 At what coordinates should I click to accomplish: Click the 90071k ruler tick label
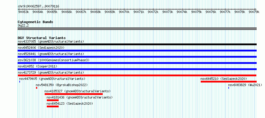click(139, 12)
